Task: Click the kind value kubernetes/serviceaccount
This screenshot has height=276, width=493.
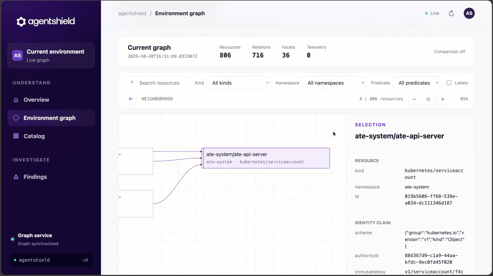Action: coord(434,174)
